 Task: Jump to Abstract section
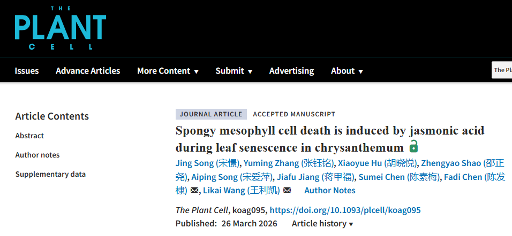click(x=29, y=136)
